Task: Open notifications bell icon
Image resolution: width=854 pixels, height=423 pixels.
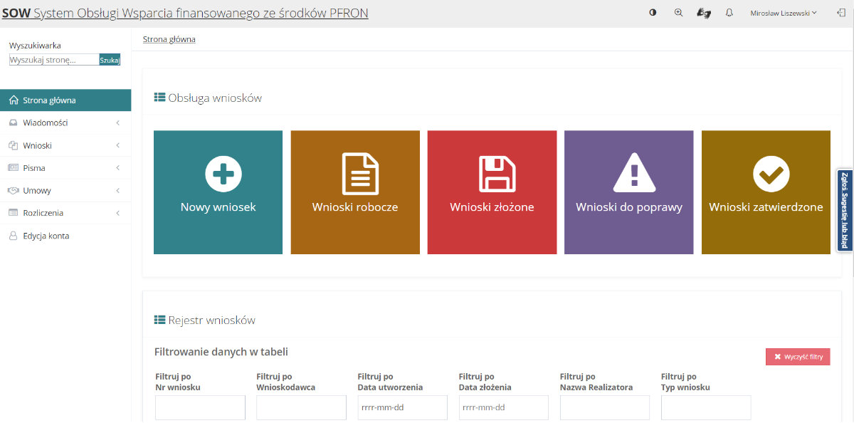Action: (729, 13)
